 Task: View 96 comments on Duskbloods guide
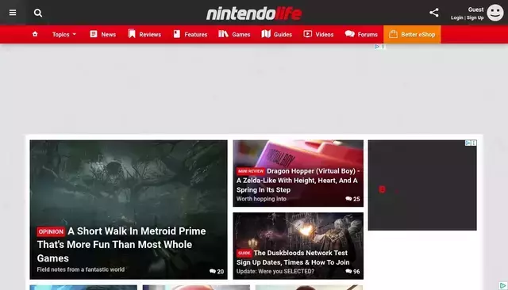click(352, 272)
